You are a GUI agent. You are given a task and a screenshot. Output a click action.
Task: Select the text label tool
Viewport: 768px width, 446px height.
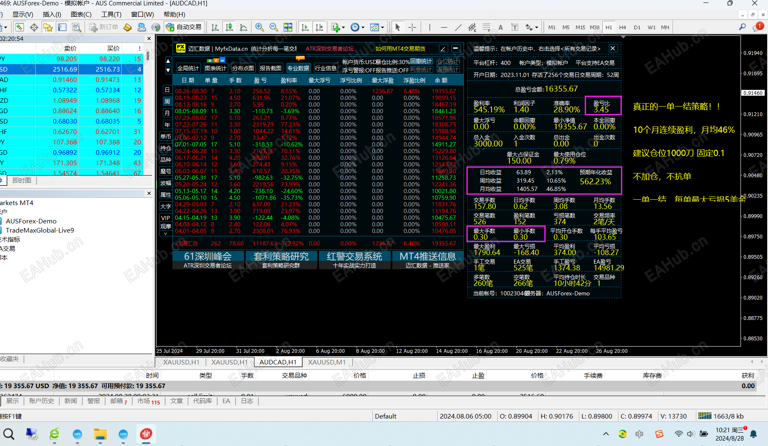pyautogui.click(x=515, y=27)
